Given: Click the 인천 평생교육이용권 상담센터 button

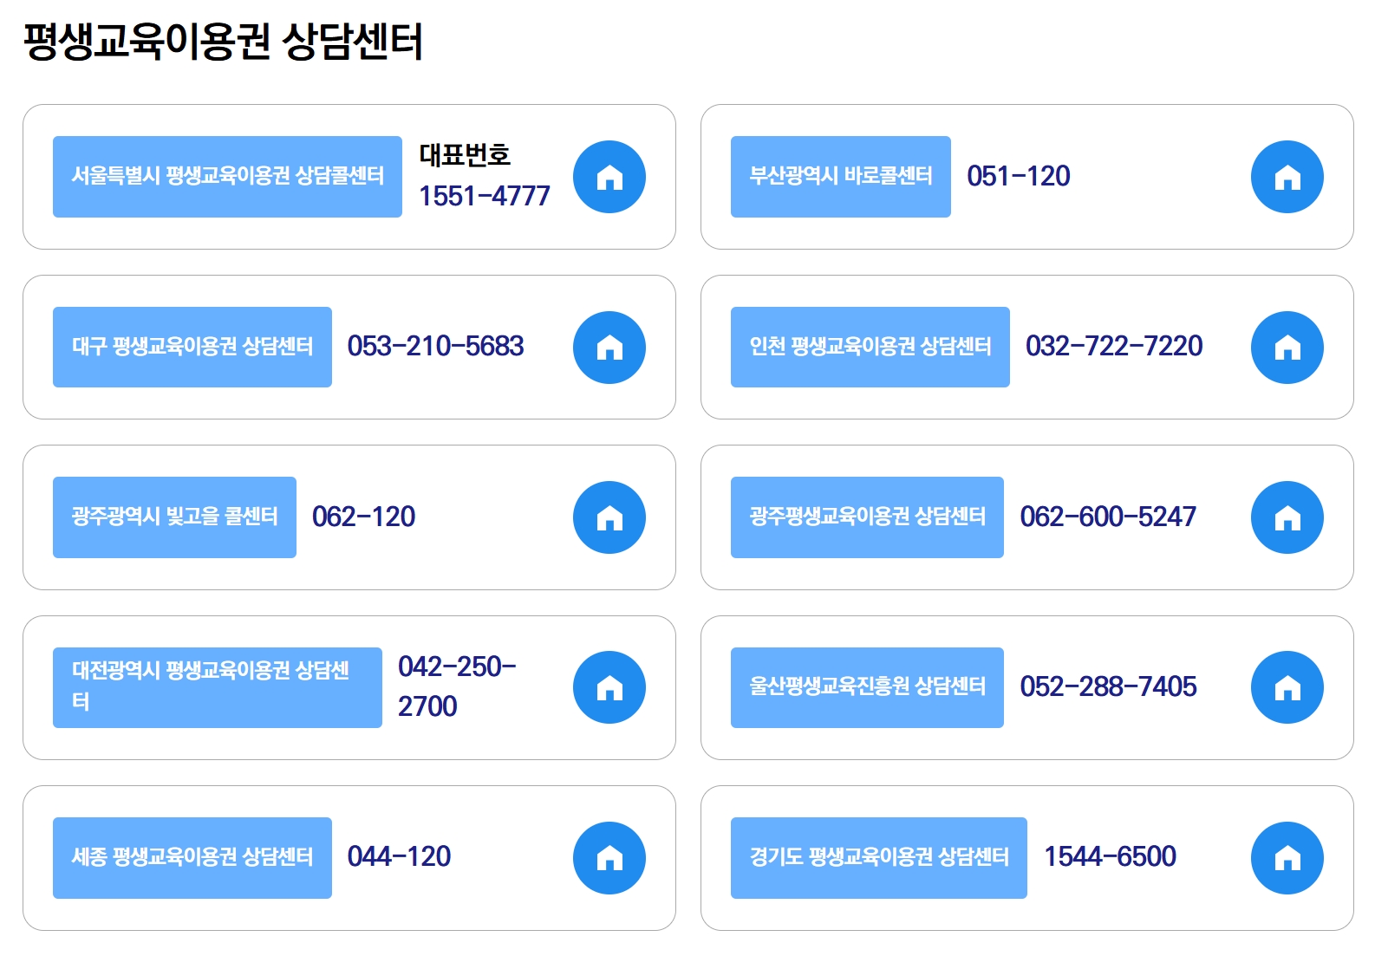Looking at the screenshot, I should [x=870, y=347].
